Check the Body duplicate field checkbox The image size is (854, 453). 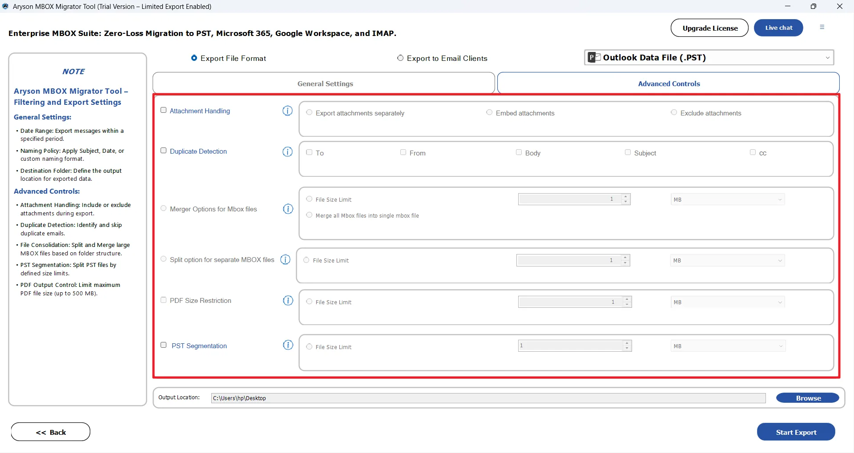pos(519,152)
